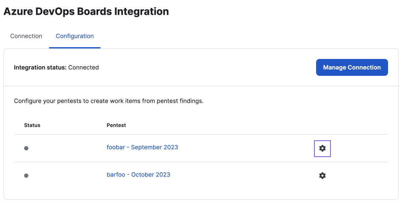Click the word foobar in first link
The image size is (402, 203).
coord(116,147)
